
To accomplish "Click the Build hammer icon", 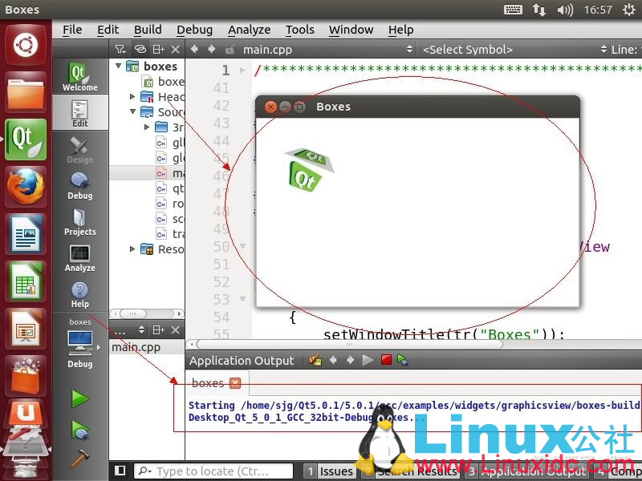I will point(79,459).
